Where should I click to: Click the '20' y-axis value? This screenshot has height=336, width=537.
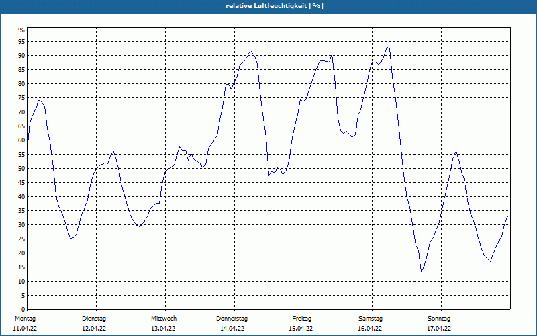pos(21,253)
